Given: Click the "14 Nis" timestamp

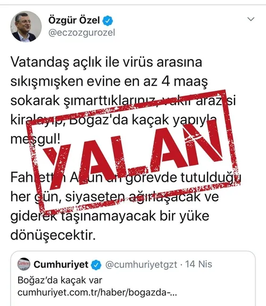Looking at the screenshot, I should [x=198, y=264].
